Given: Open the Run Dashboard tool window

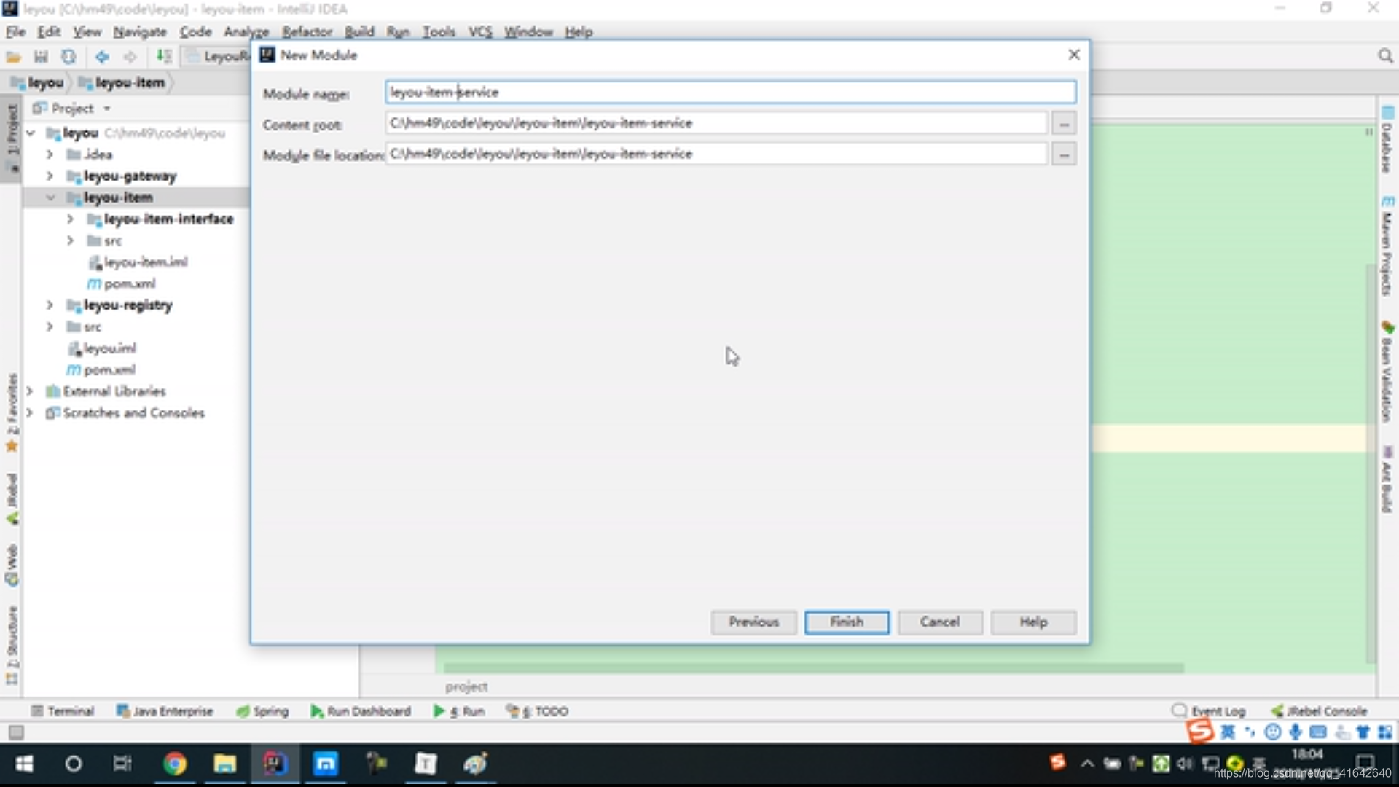Looking at the screenshot, I should [361, 711].
